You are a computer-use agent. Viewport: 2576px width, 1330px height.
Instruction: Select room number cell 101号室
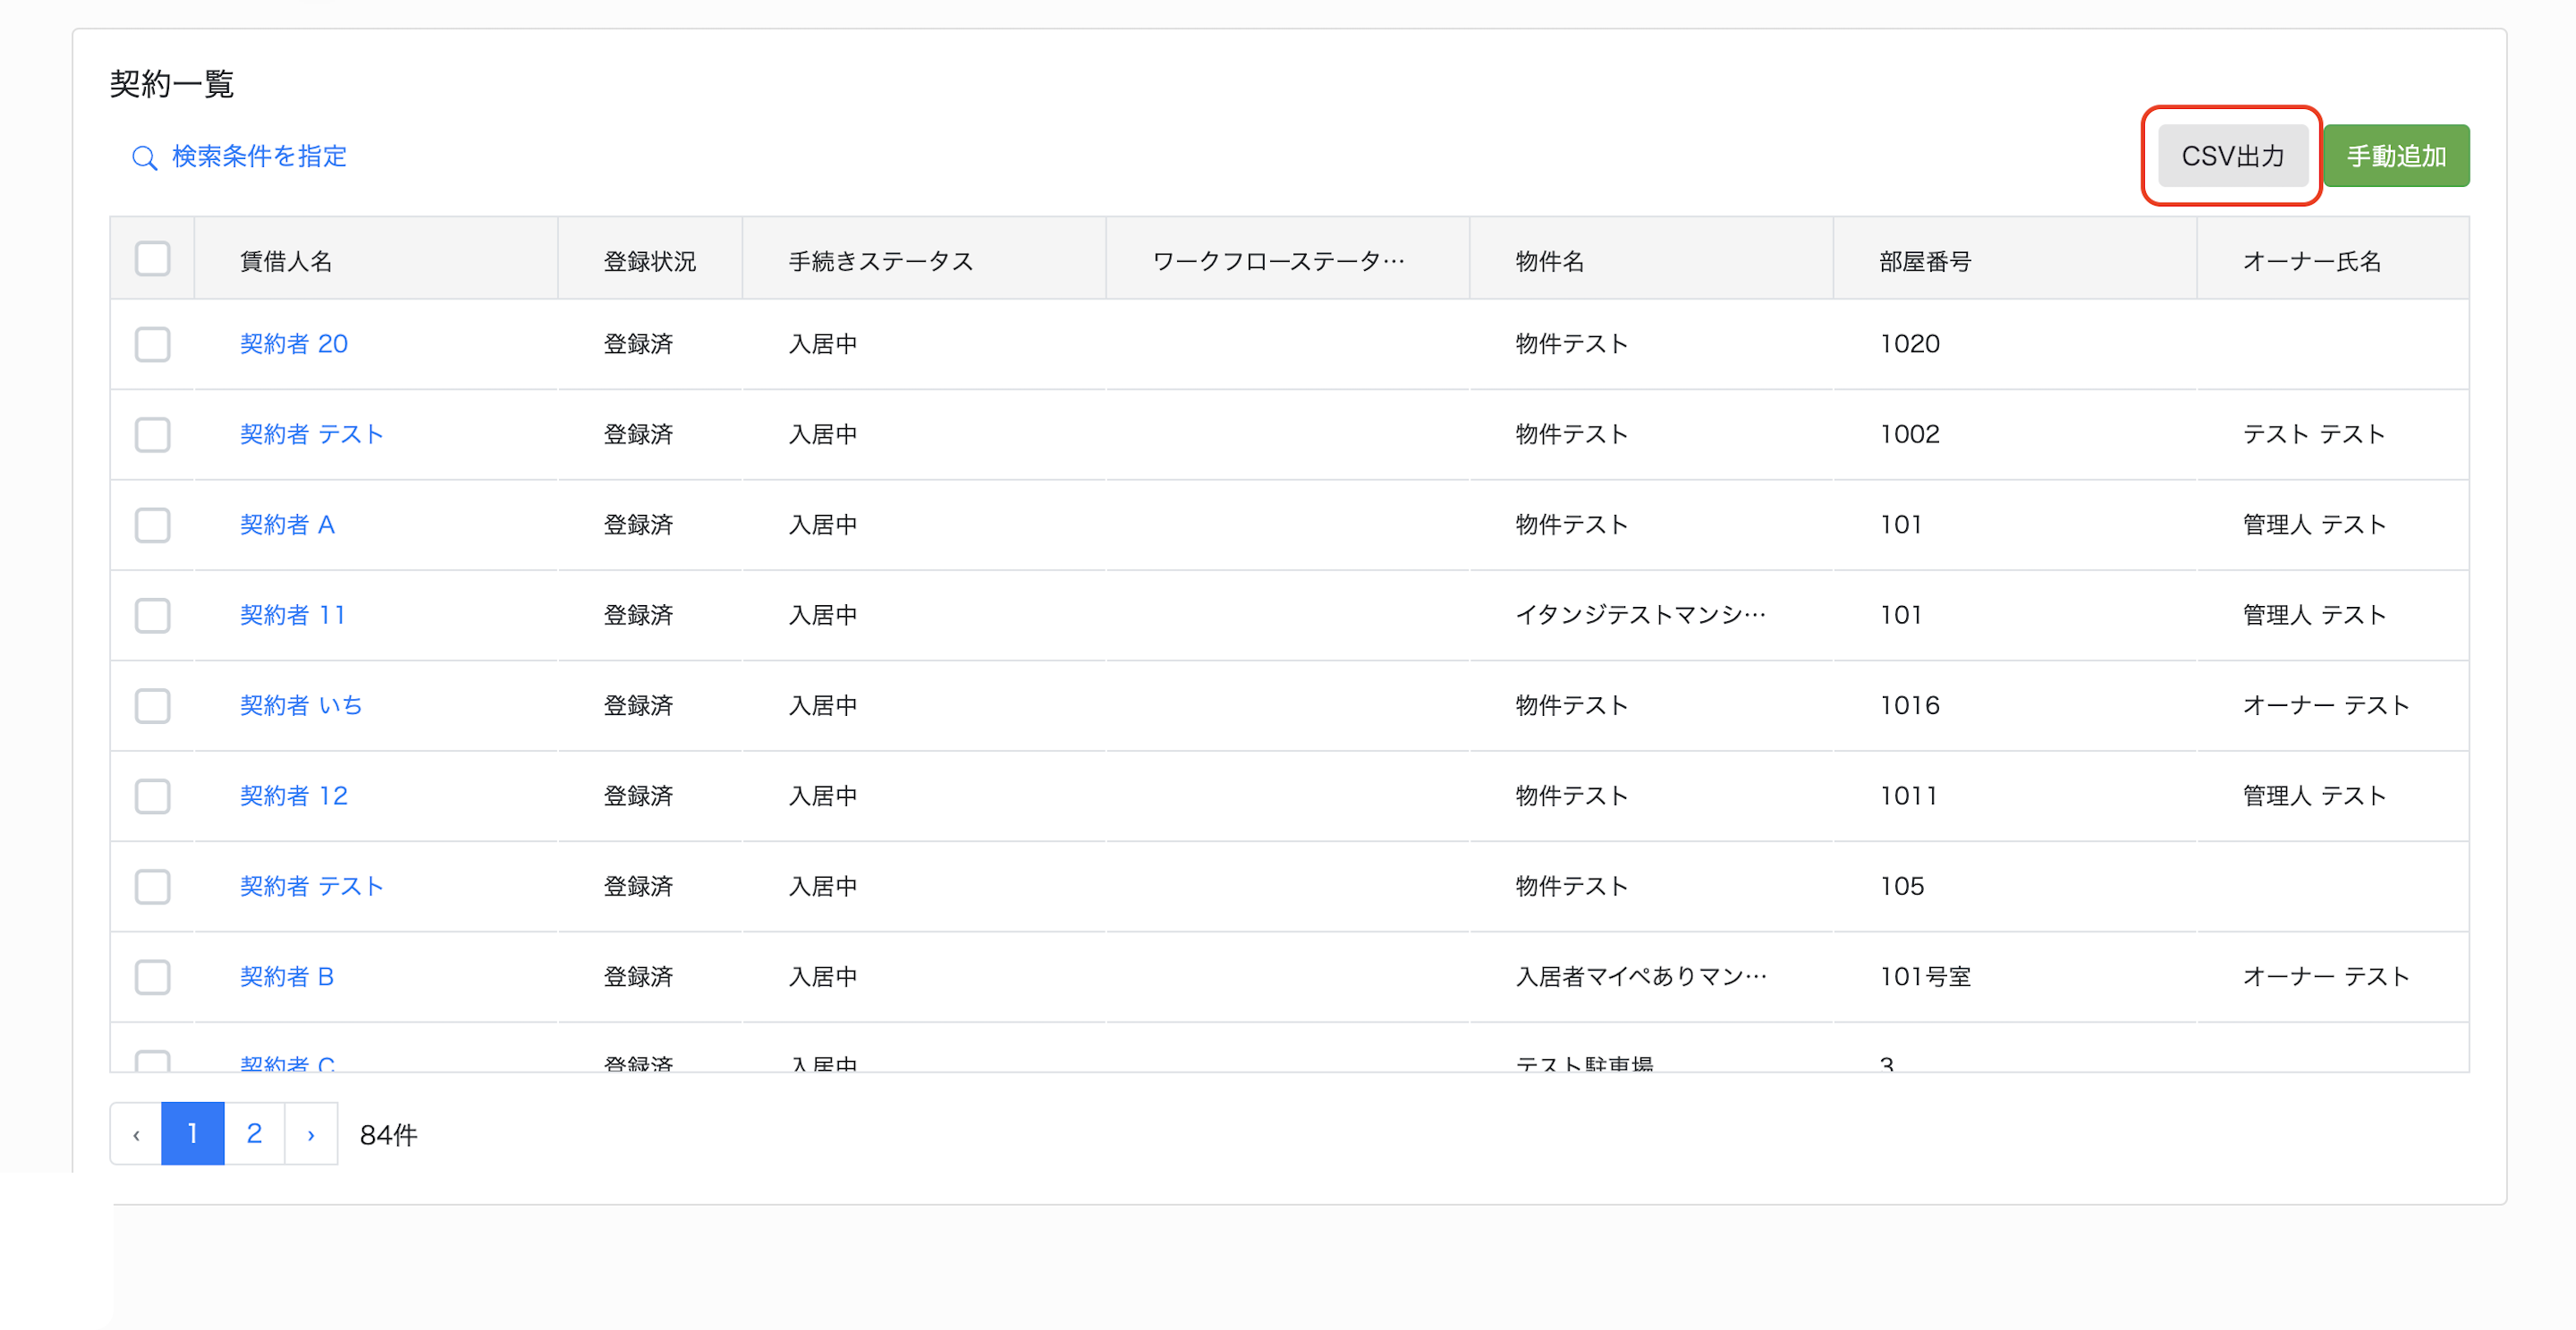pyautogui.click(x=1925, y=976)
